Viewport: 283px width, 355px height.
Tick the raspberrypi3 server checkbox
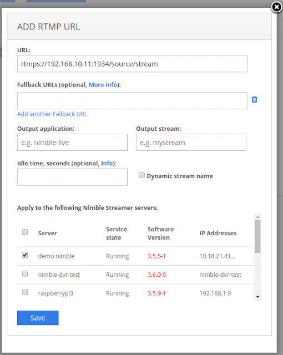[25, 292]
